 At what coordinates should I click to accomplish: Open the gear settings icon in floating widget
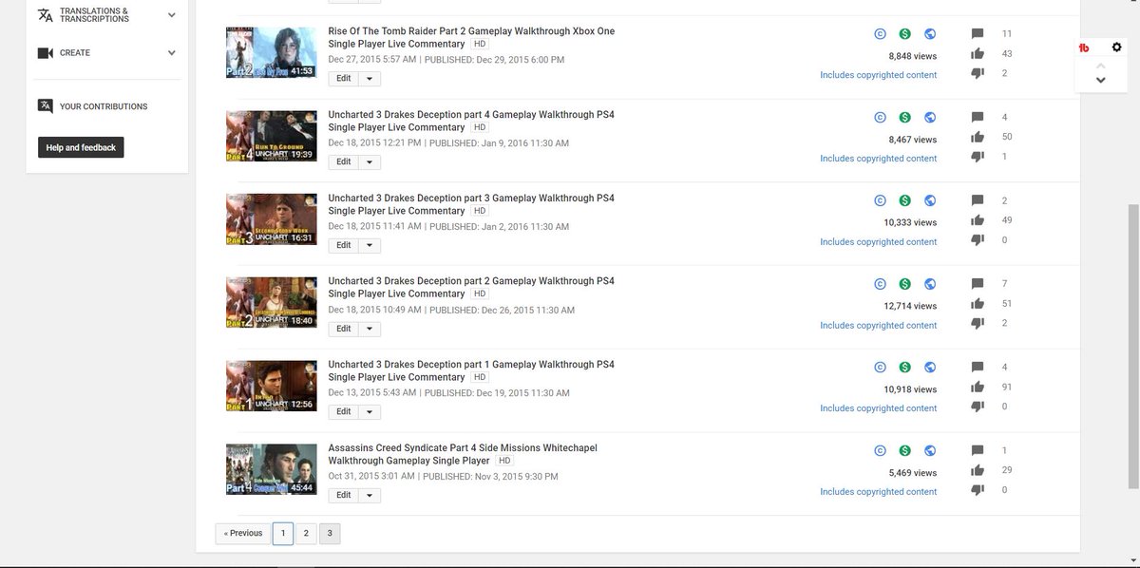1116,47
